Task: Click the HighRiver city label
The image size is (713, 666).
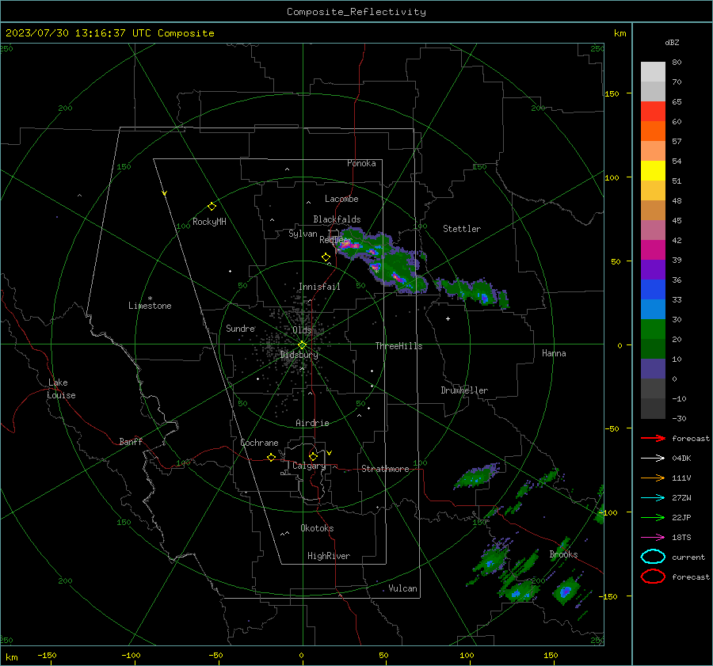Action: pyautogui.click(x=329, y=556)
